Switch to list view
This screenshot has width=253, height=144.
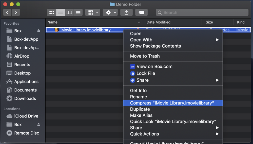tap(61, 12)
